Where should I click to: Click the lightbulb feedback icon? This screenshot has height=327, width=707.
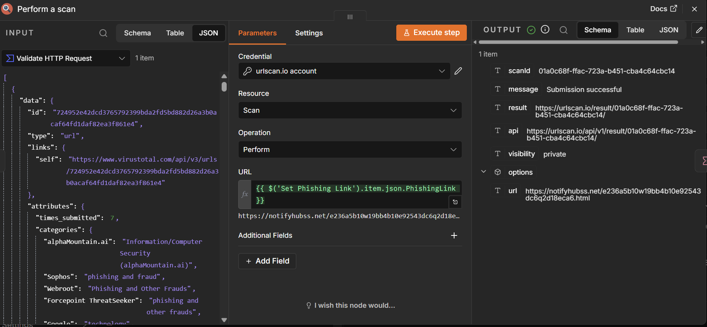coord(309,305)
